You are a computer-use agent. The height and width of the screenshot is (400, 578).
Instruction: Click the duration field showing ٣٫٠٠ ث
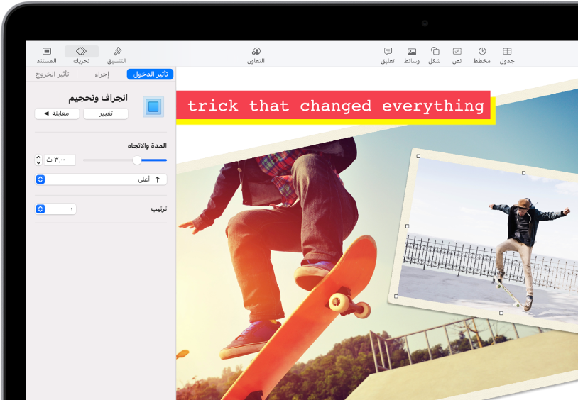click(60, 160)
